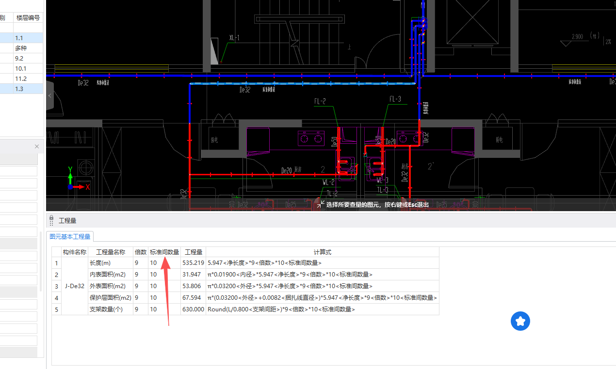The width and height of the screenshot is (616, 369).
Task: Click the 31.947 quantity value
Action: pos(194,274)
